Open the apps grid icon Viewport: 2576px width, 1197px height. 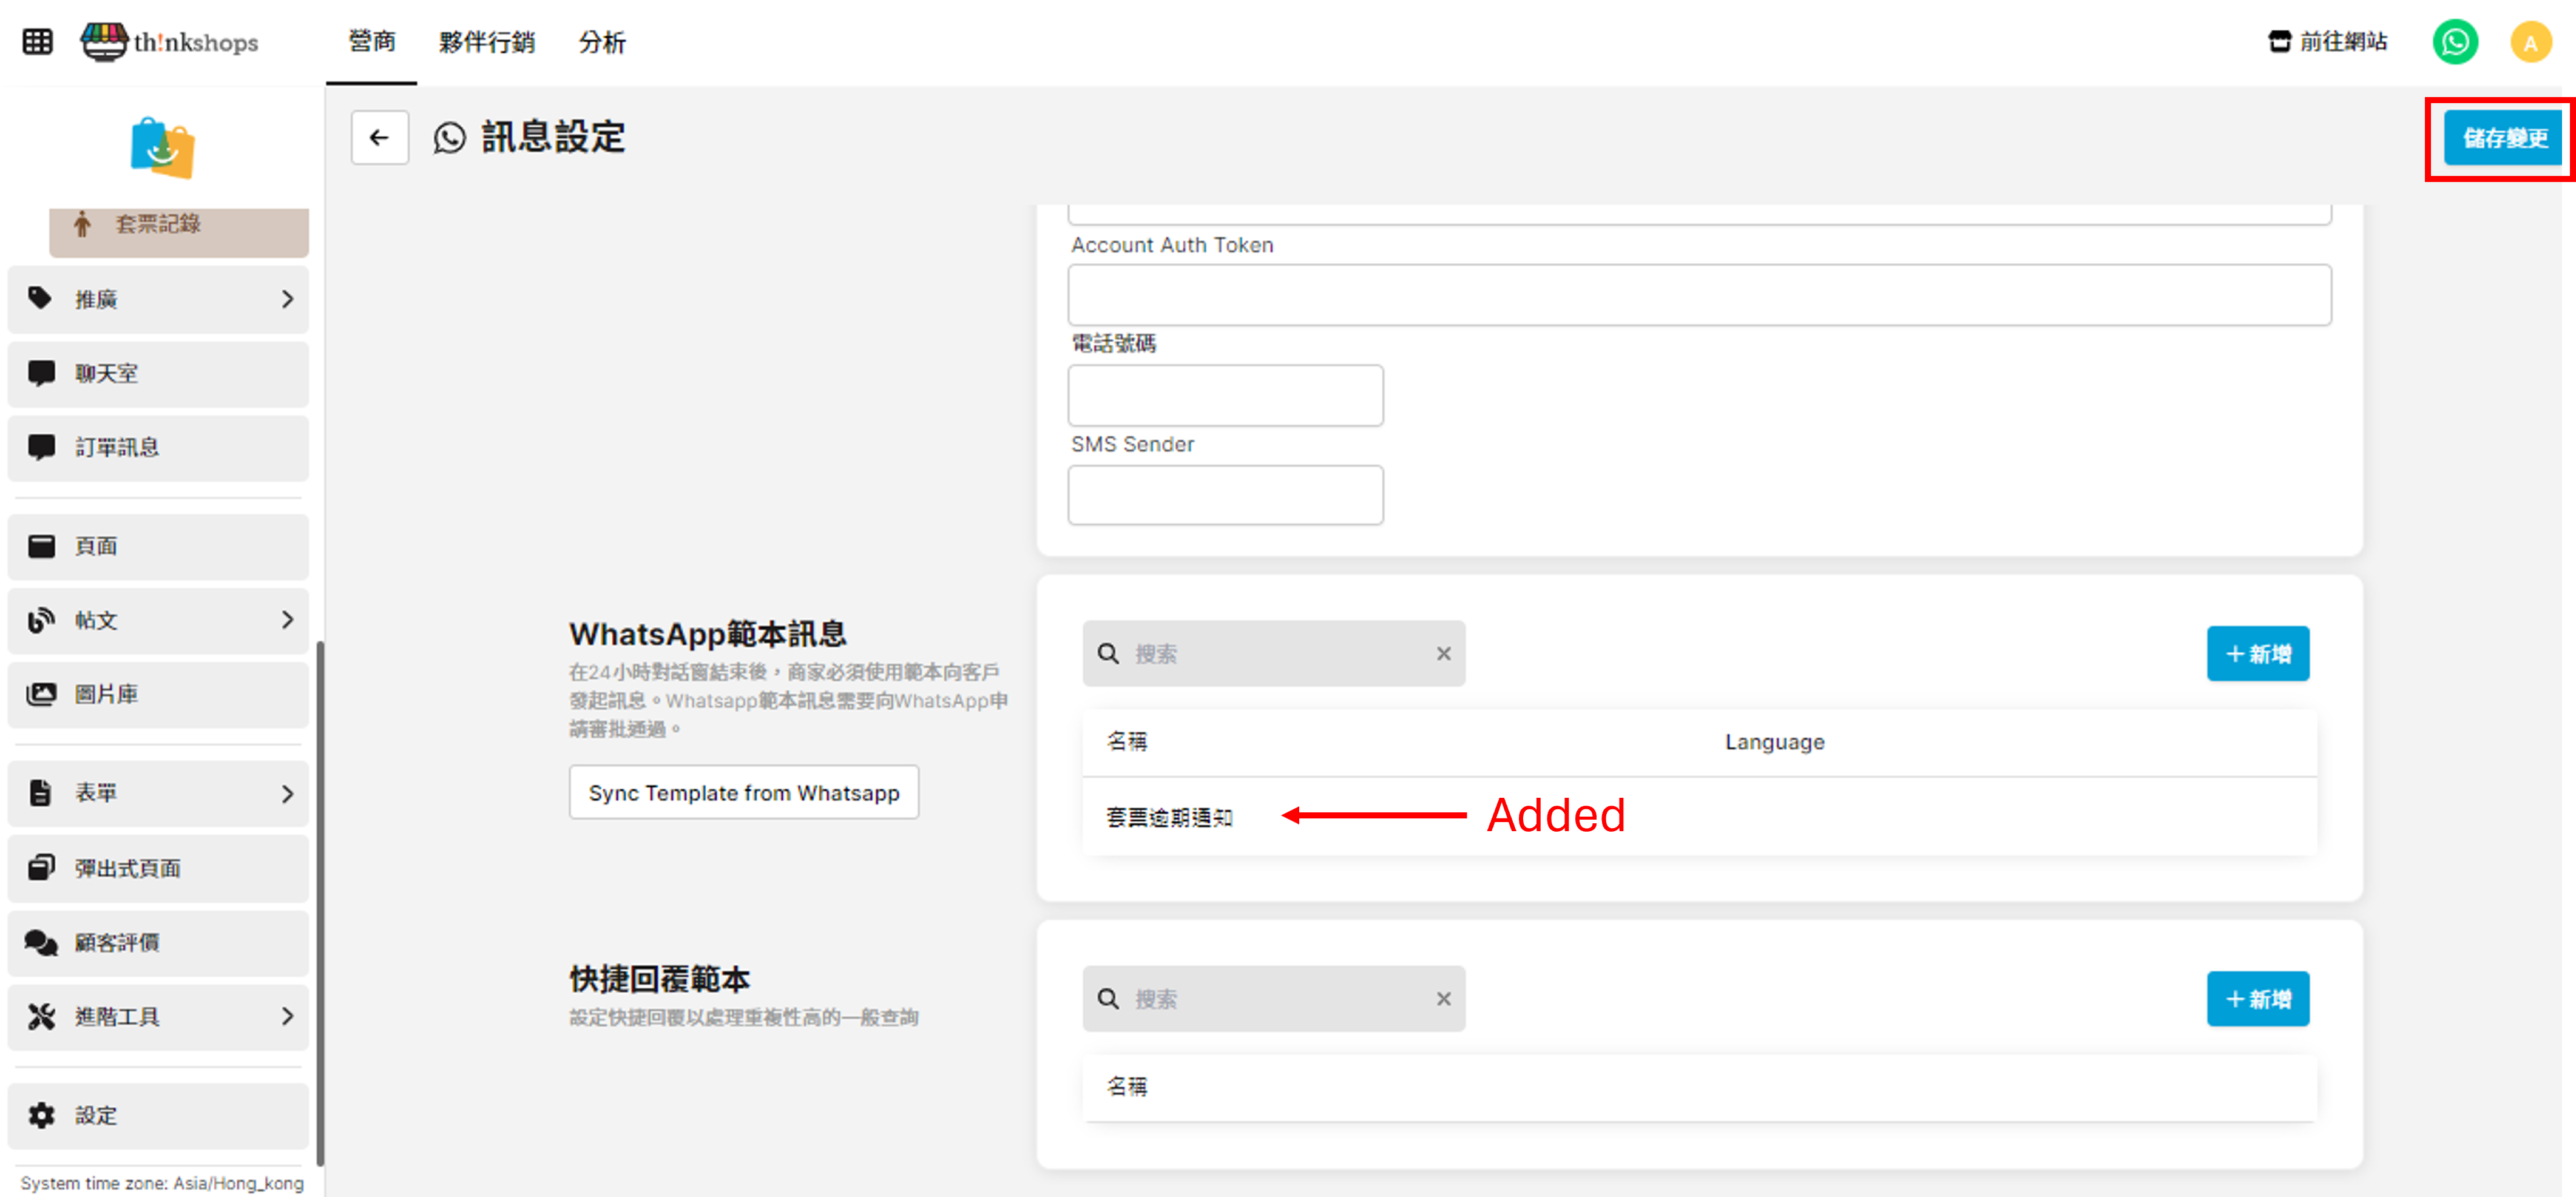[x=37, y=42]
